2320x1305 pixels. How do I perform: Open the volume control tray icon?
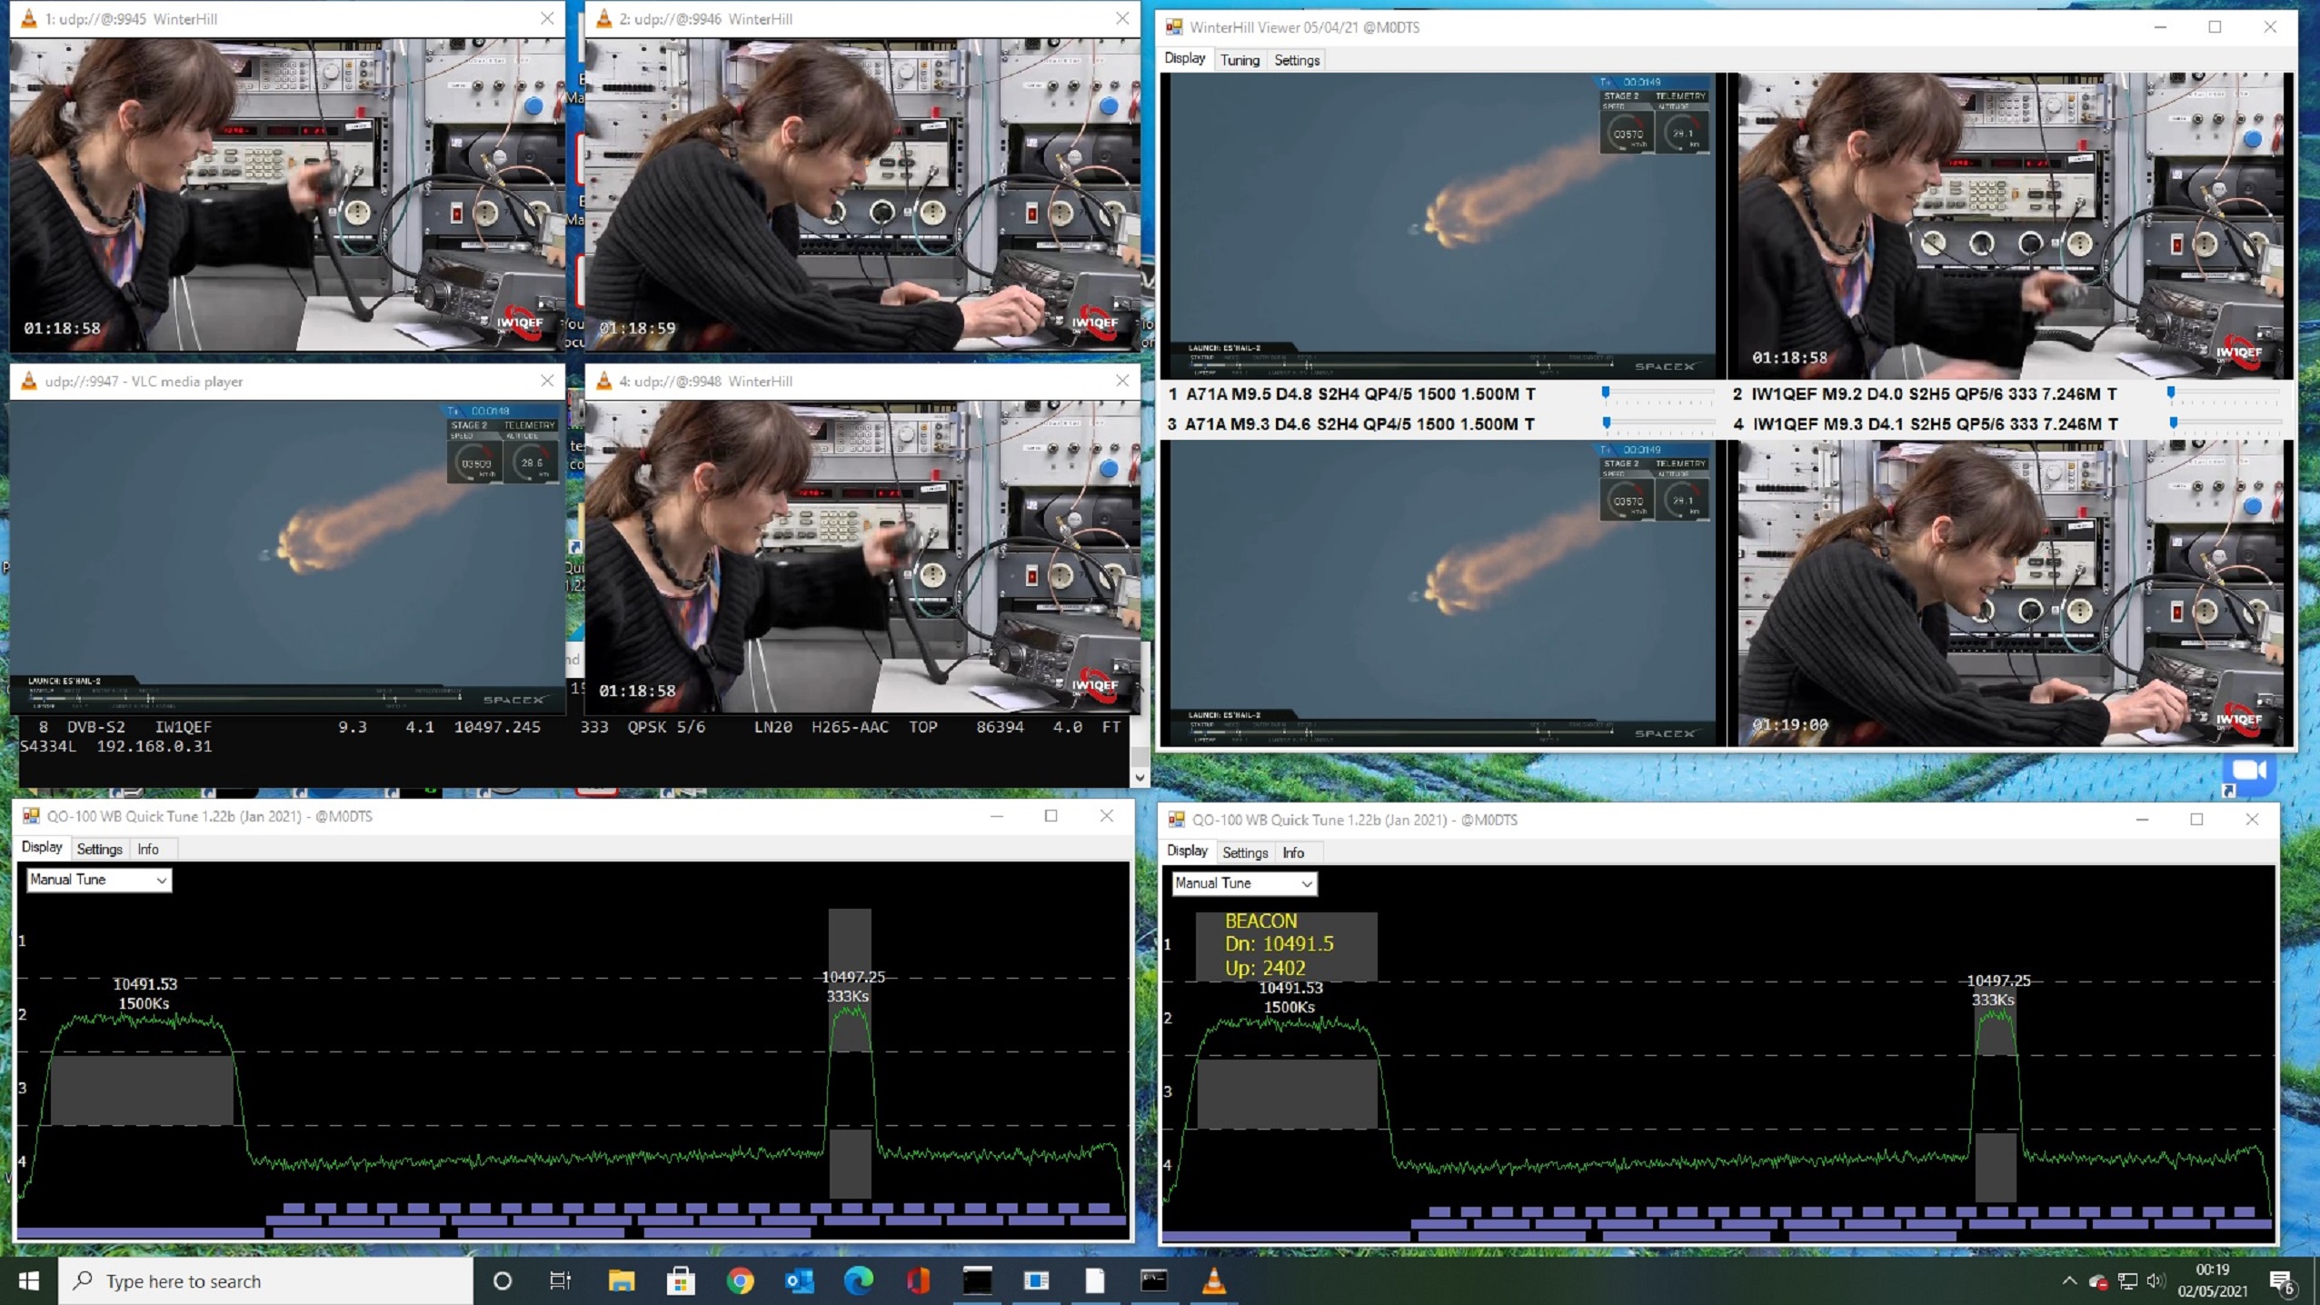(2156, 1280)
